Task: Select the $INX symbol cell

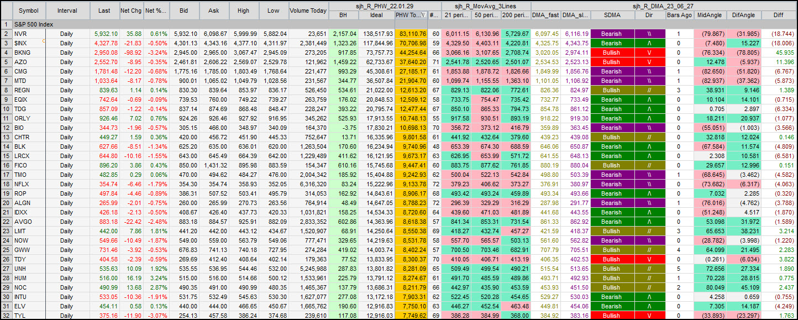Action: coord(29,43)
